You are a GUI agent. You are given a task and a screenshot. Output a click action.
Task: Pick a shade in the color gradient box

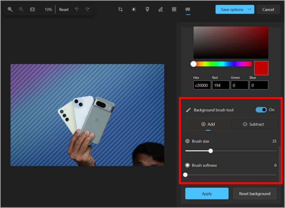pyautogui.click(x=231, y=43)
